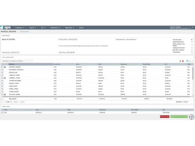The image size is (195, 146).
Task: Go to first page of grid pager
Action: click(x=2, y=102)
